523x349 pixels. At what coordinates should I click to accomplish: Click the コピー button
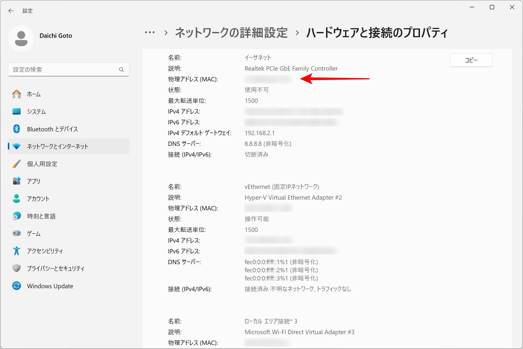click(x=471, y=60)
